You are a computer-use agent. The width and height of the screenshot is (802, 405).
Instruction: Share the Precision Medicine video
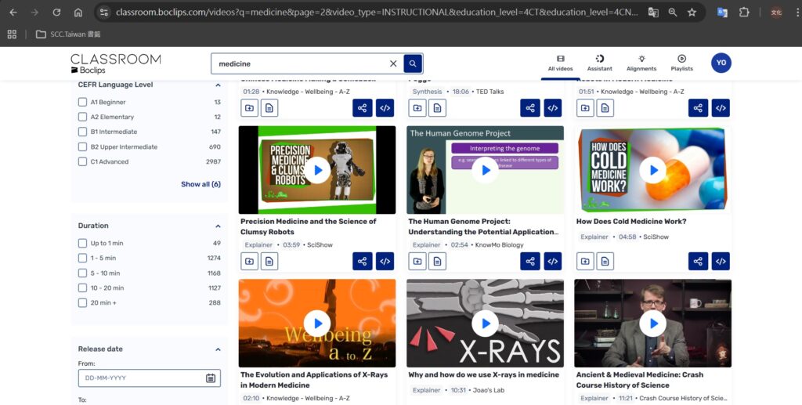pyautogui.click(x=362, y=261)
